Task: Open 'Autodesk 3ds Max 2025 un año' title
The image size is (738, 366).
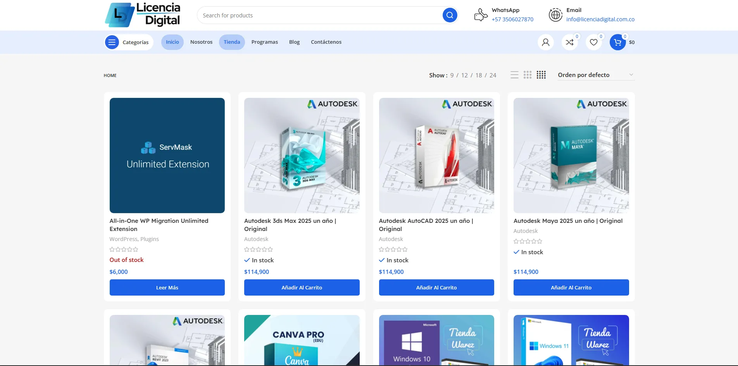Action: [x=290, y=225]
